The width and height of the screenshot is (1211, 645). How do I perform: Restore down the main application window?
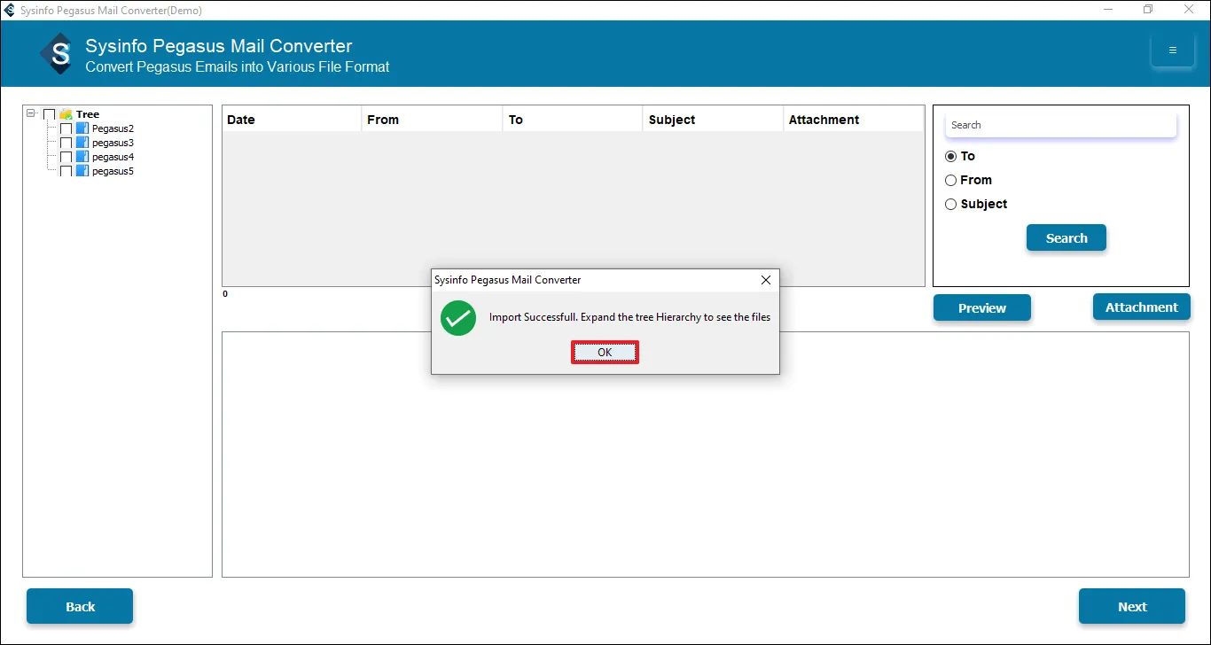coord(1149,10)
